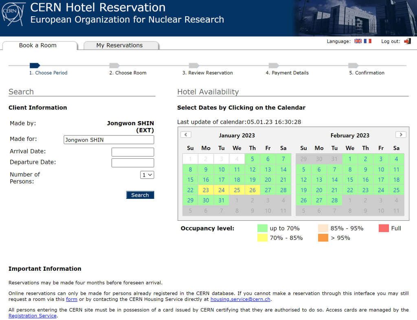Screen dimensions: 417x320
Task: Open the Number of Persons dropdown
Action: [x=147, y=175]
